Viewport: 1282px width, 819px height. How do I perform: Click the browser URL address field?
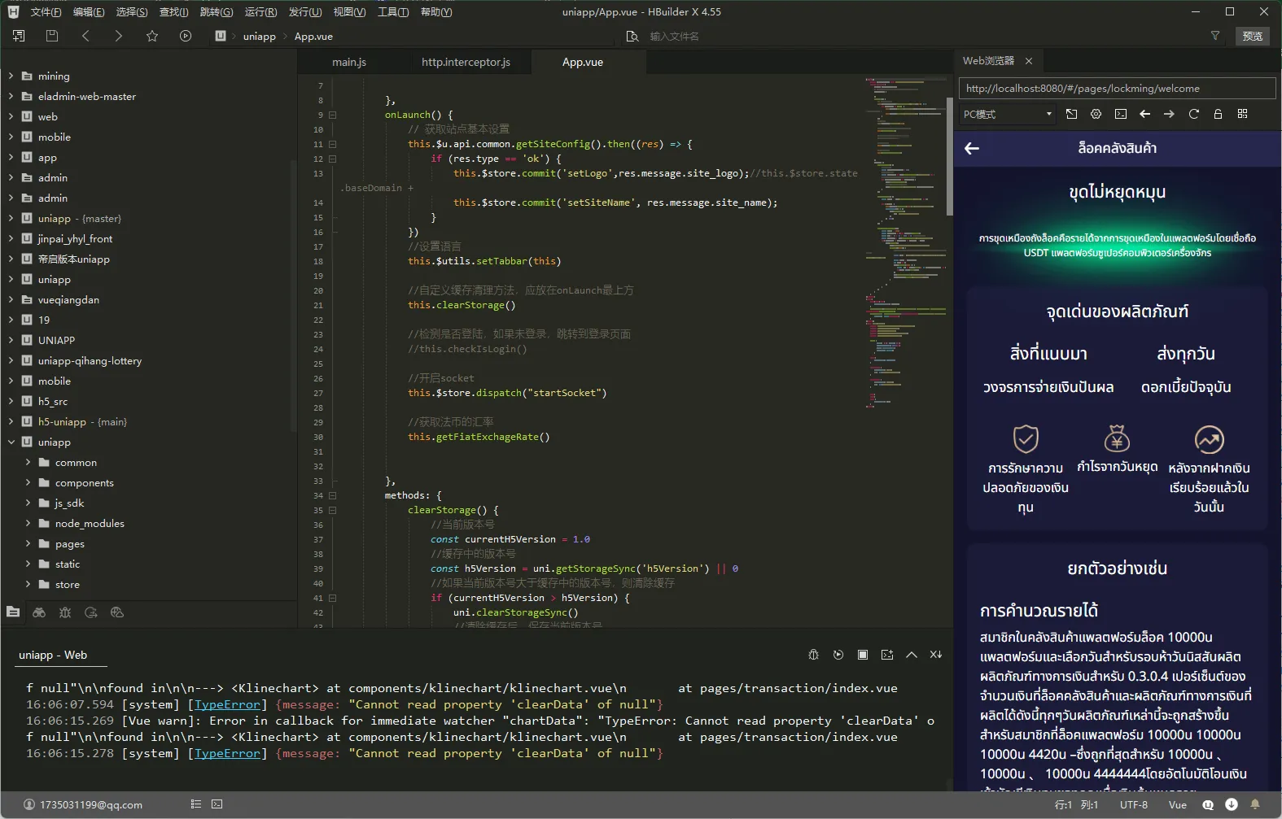tap(1115, 88)
